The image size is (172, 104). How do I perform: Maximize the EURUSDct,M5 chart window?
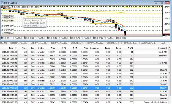tap(162, 3)
